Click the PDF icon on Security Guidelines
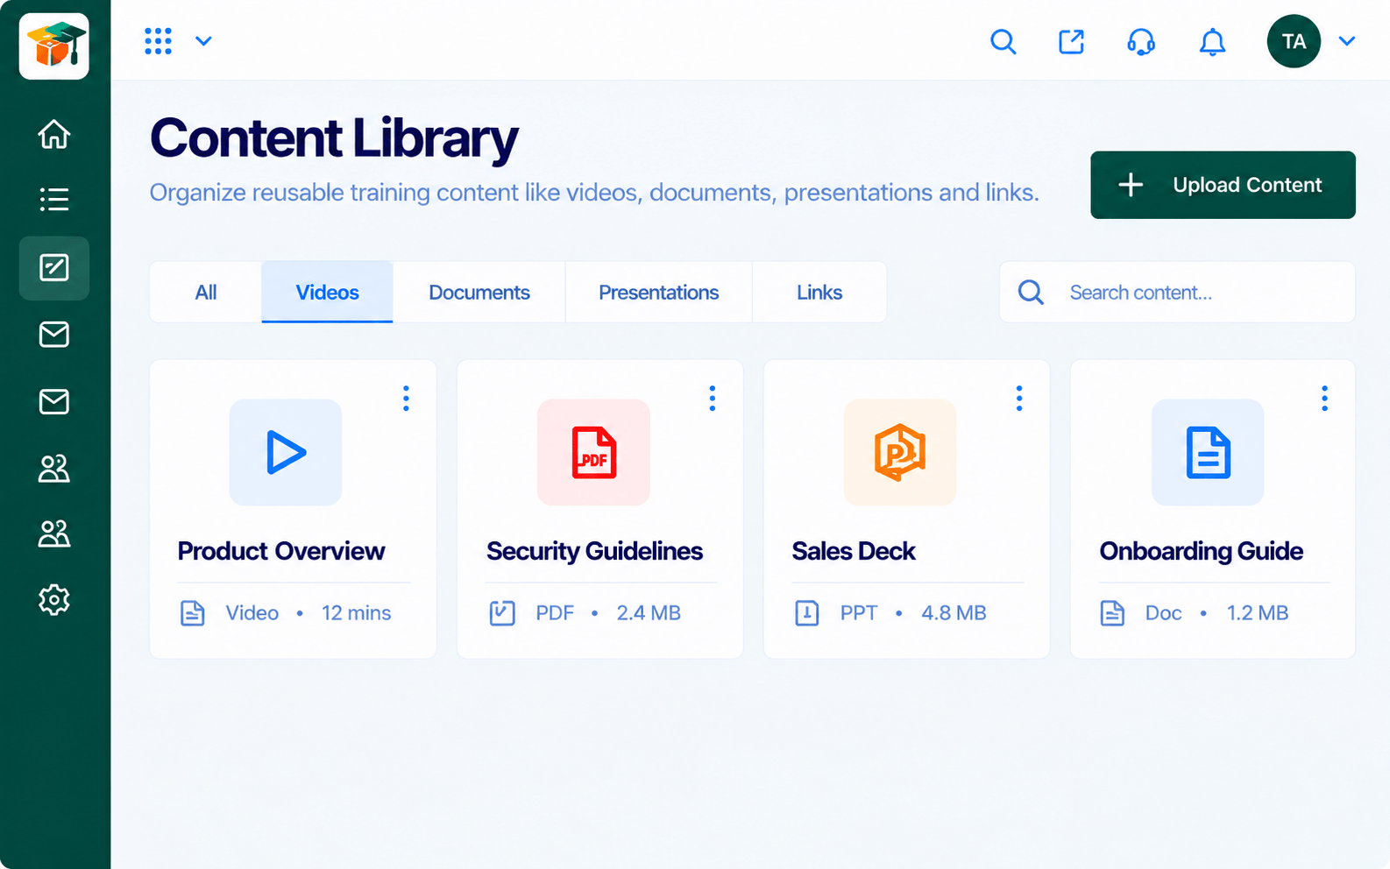1390x869 pixels. click(593, 452)
